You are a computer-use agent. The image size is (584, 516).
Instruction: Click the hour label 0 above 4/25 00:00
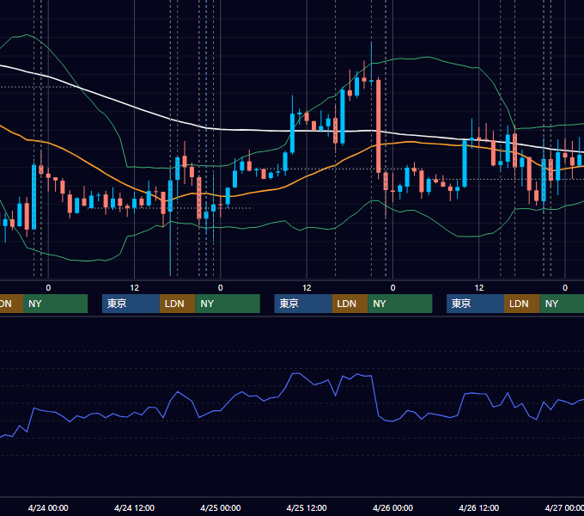tap(221, 288)
